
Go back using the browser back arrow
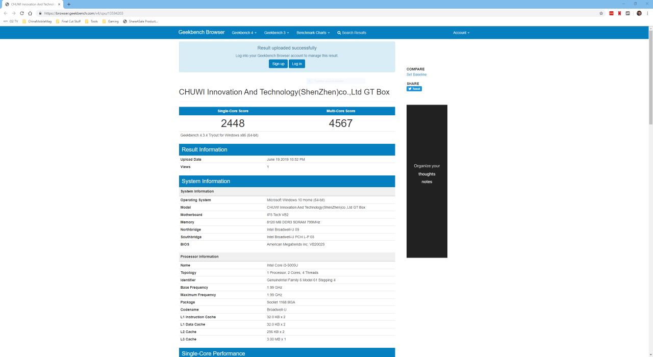[x=6, y=13]
